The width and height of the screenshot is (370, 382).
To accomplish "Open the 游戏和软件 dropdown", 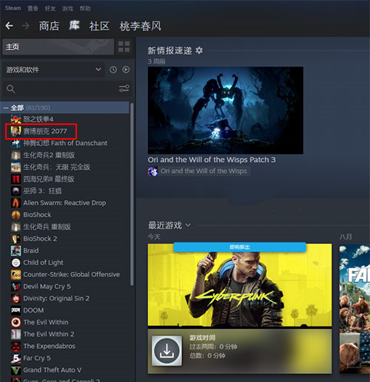I will 53,69.
